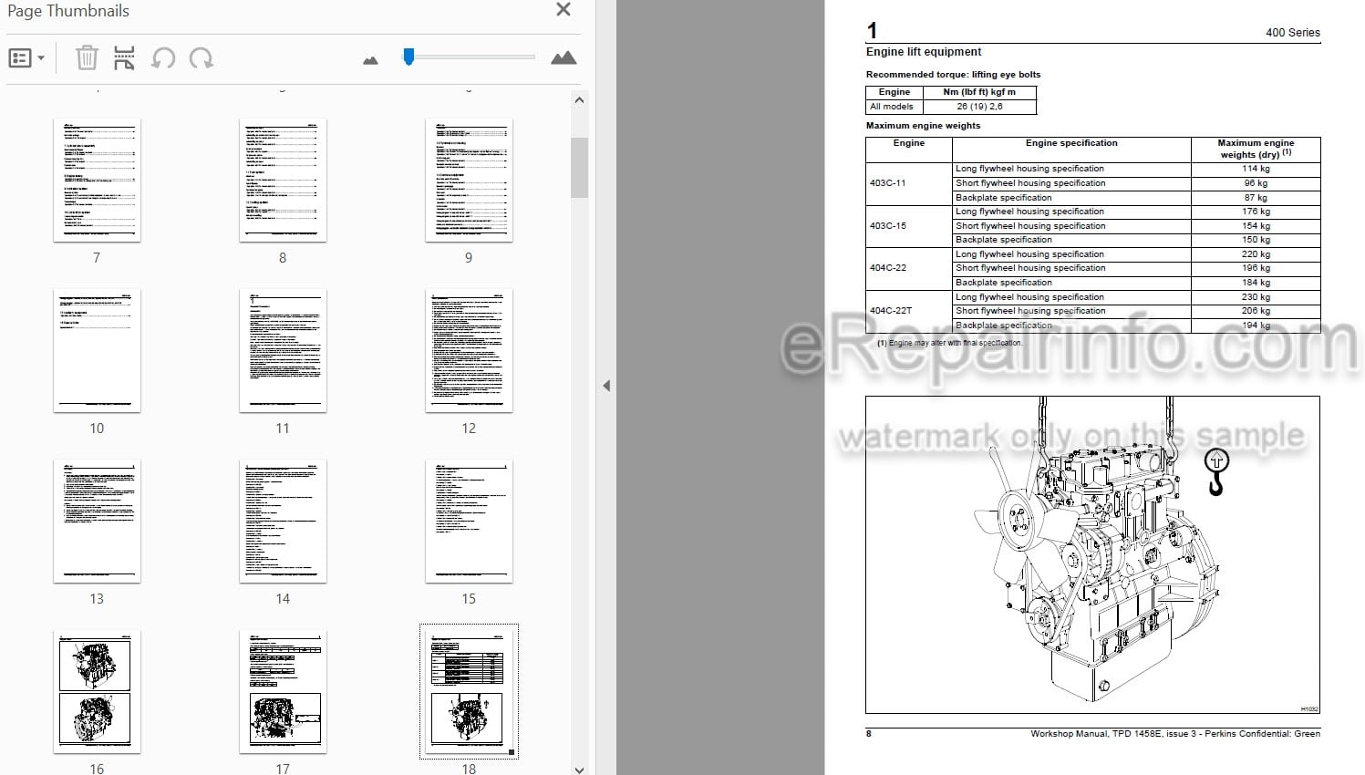Open the thumbnail options menu dropdown

pyautogui.click(x=26, y=58)
